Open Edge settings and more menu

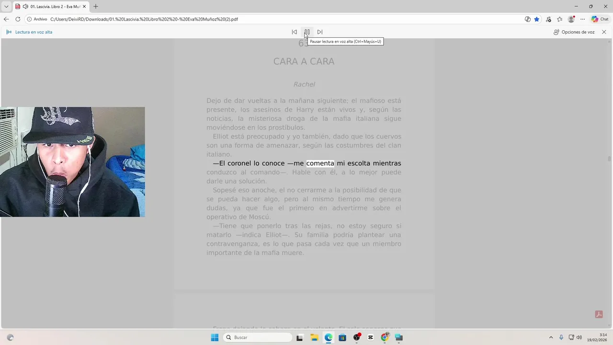point(582,19)
